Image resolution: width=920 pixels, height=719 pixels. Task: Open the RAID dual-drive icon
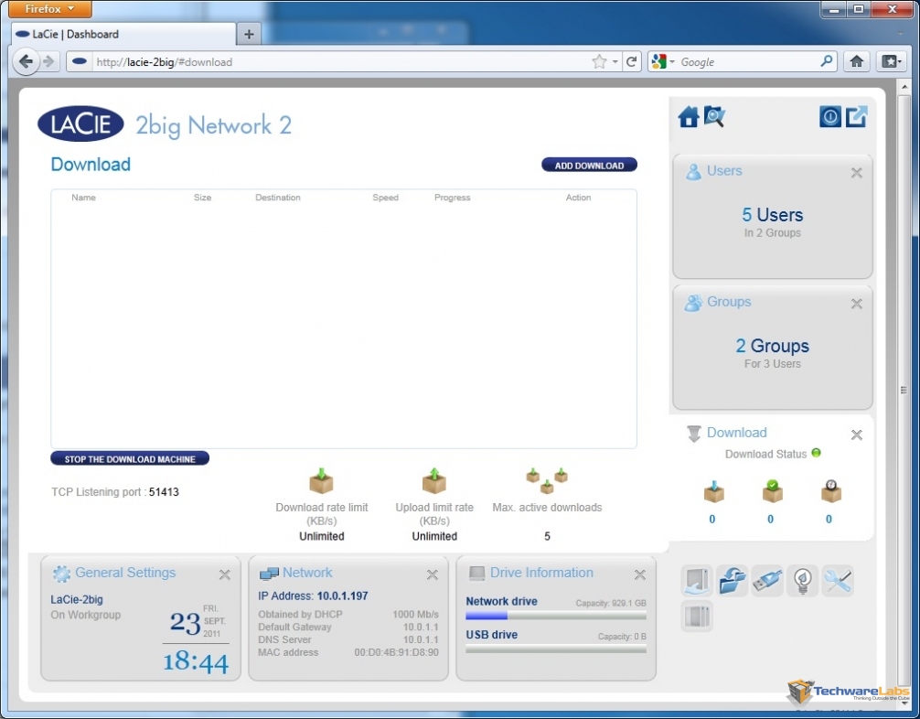pyautogui.click(x=697, y=616)
